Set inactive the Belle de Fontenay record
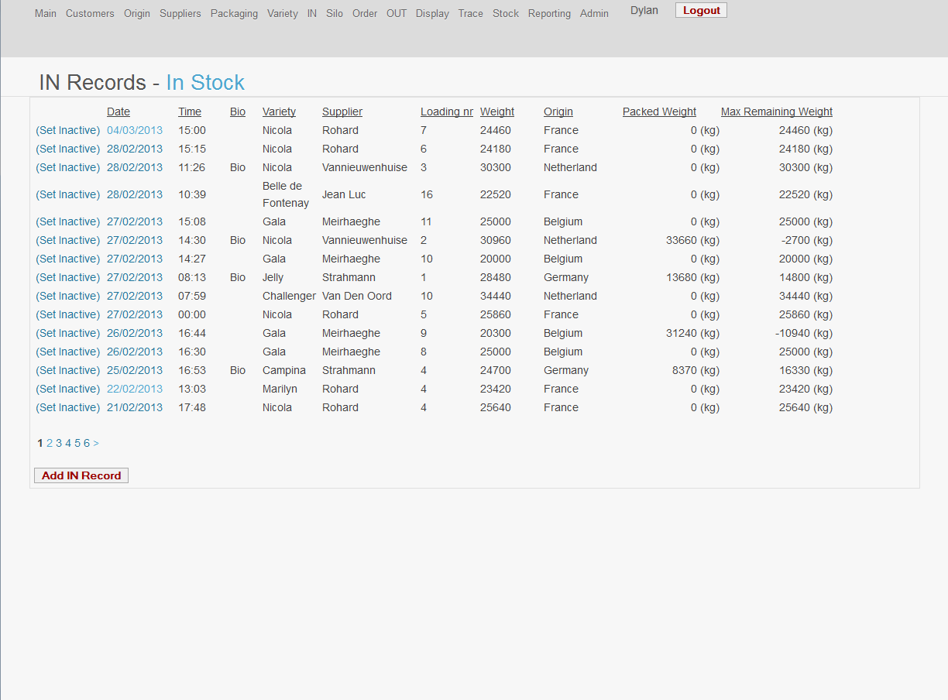This screenshot has height=700, width=948. pyautogui.click(x=68, y=194)
